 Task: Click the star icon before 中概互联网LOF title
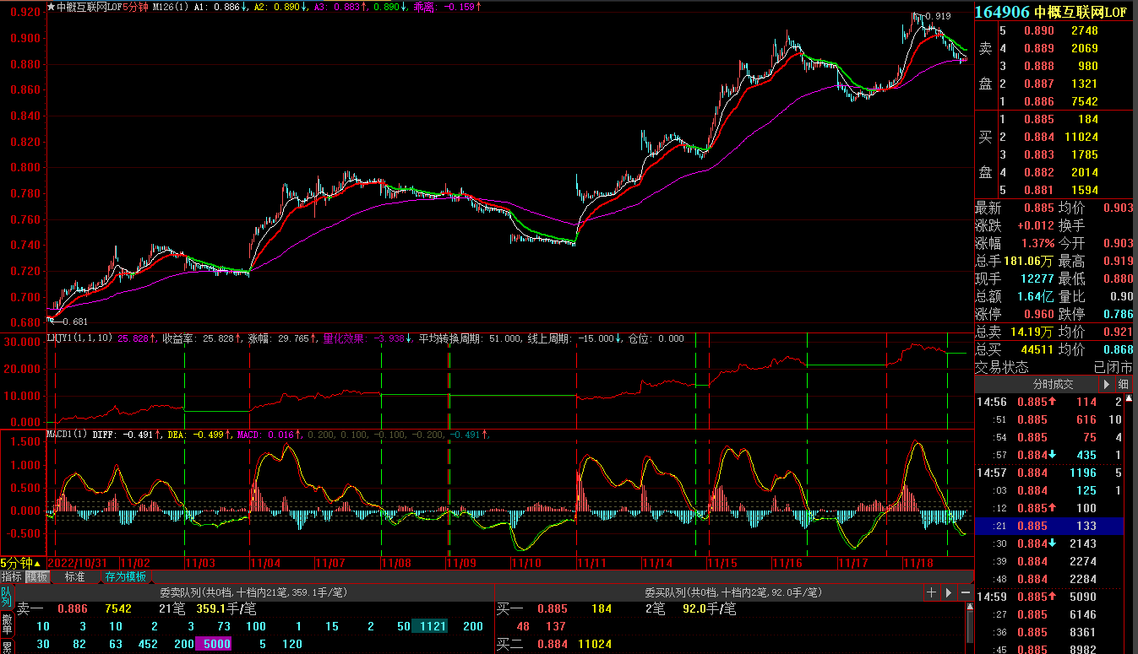[x=51, y=7]
